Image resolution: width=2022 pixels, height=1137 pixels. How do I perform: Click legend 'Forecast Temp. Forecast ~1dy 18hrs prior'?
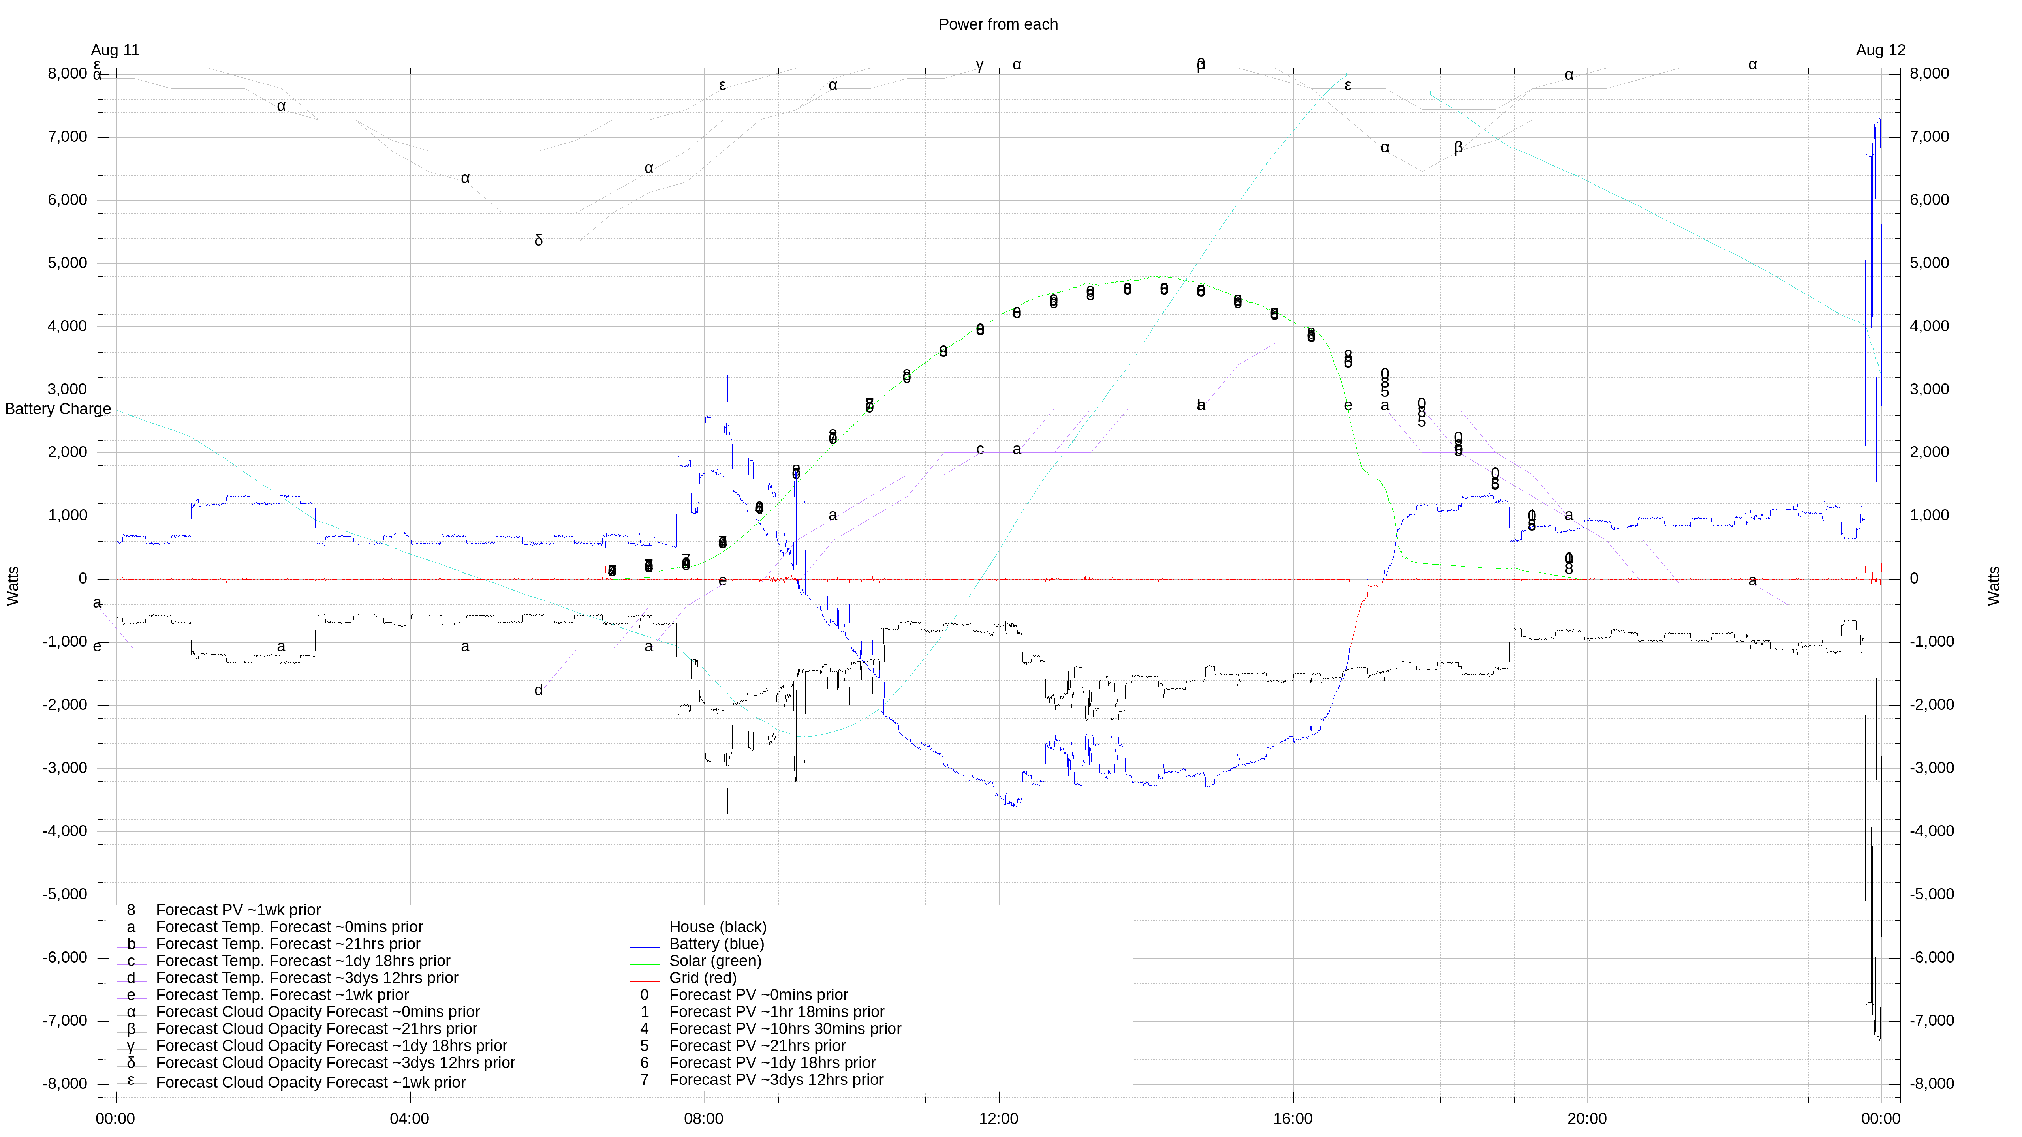pos(303,961)
